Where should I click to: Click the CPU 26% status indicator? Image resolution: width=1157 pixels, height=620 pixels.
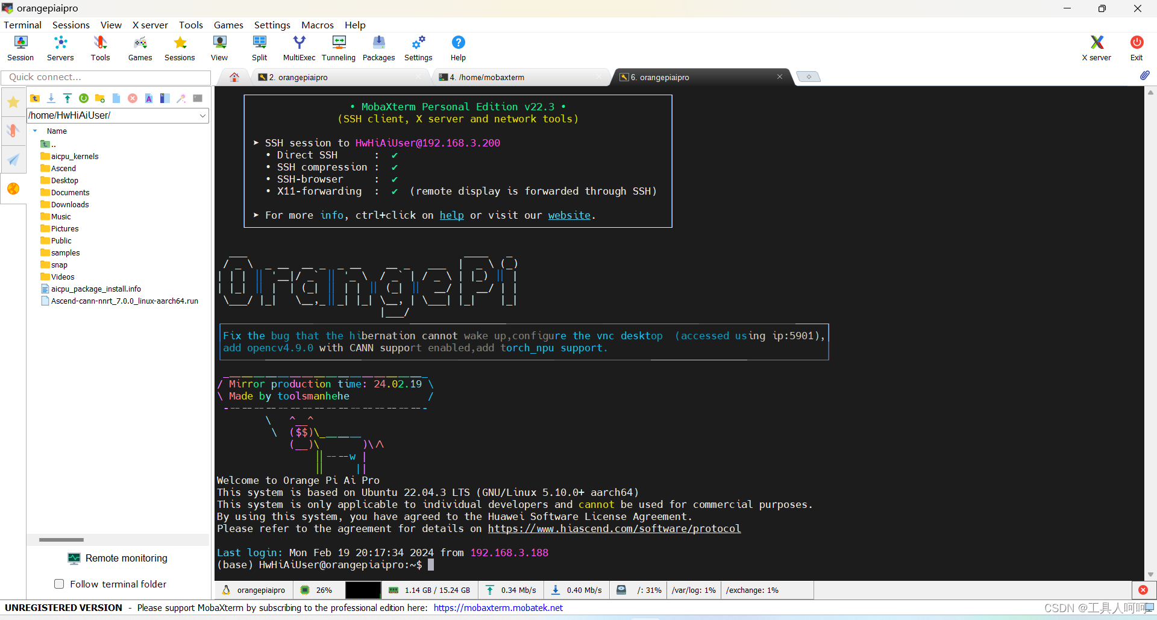point(317,590)
